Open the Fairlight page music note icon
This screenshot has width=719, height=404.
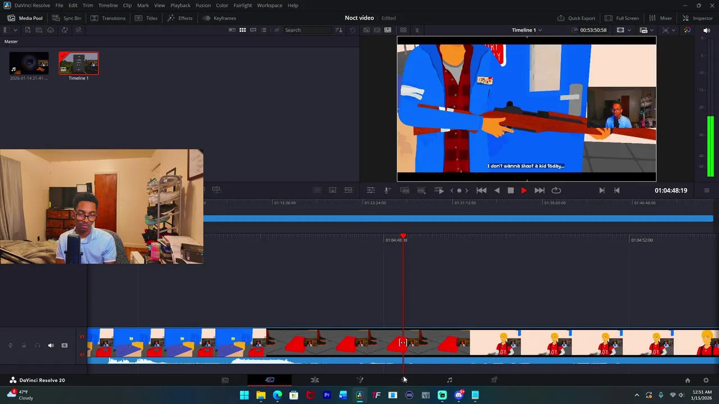click(449, 380)
